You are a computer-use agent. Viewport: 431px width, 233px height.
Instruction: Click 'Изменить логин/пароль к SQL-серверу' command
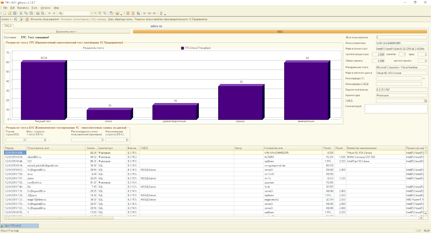pyautogui.click(x=84, y=19)
